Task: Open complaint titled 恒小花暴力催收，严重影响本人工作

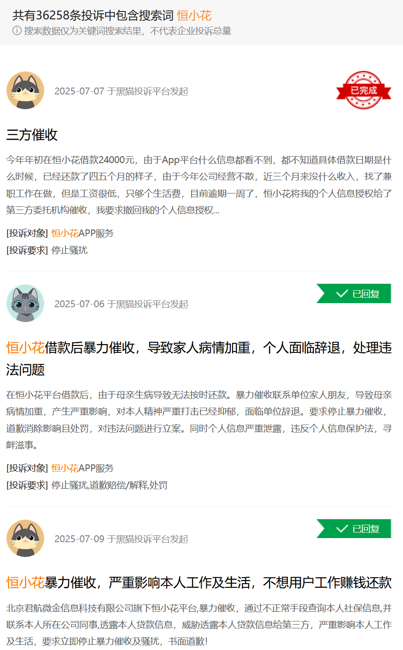Action: coord(199,583)
